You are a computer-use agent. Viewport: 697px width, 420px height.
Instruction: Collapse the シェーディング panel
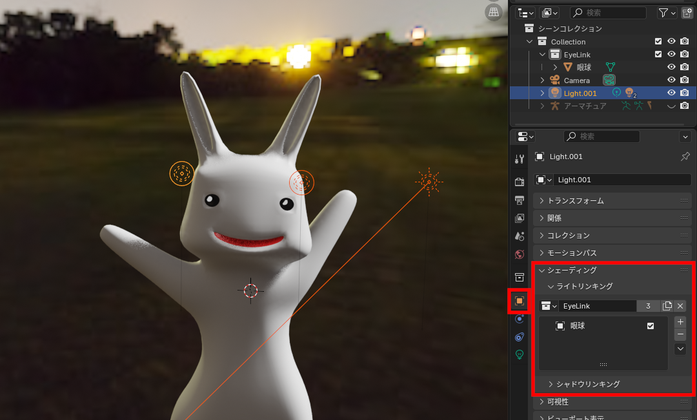click(612, 270)
